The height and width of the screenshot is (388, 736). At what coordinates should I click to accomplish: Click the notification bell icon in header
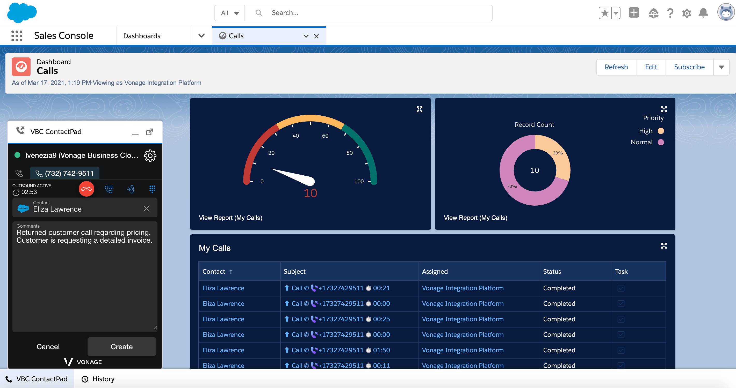click(703, 13)
